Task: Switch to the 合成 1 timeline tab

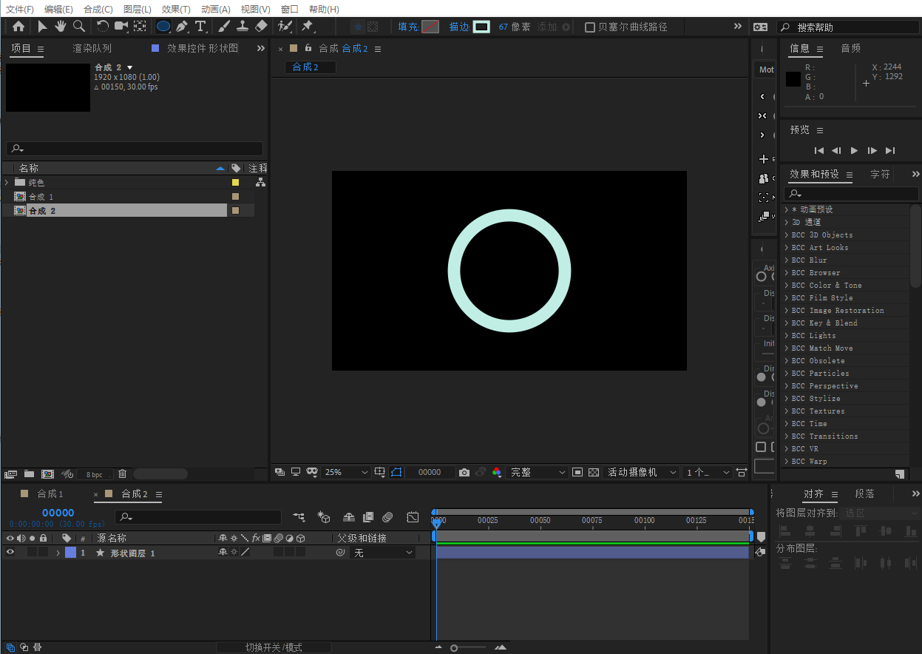Action: pyautogui.click(x=50, y=494)
